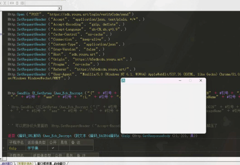Open the combo box dropdown arrow below toolbar

tap(59, 8)
